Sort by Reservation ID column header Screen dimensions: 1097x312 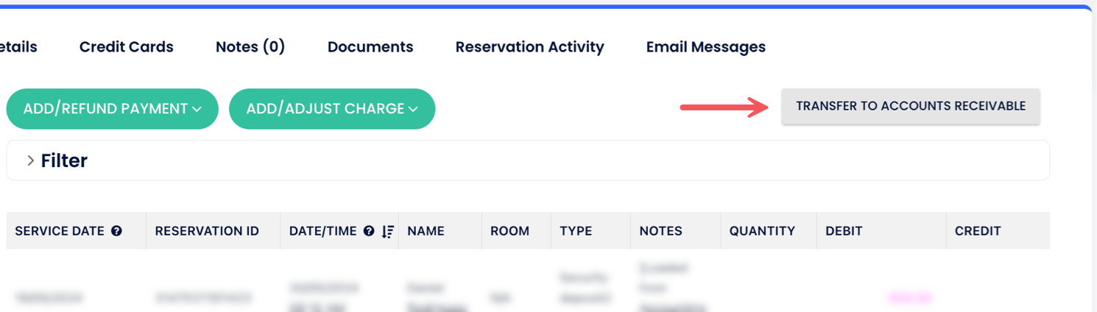(x=207, y=231)
